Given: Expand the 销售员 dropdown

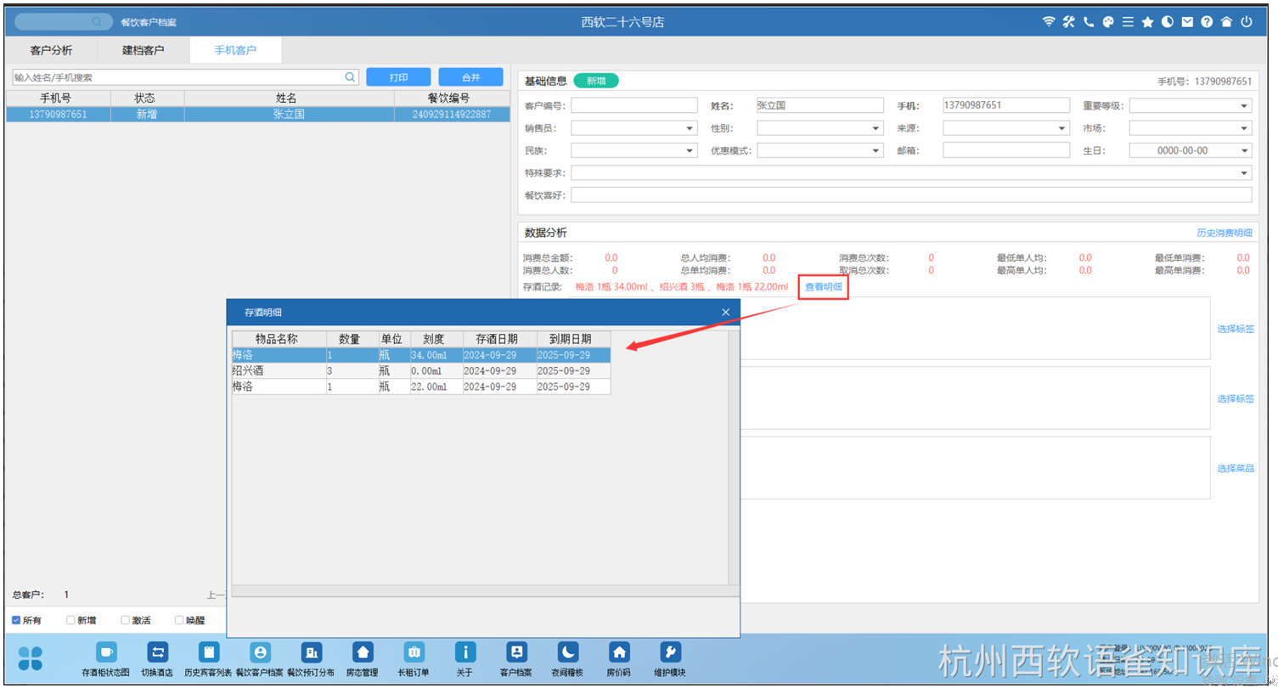Looking at the screenshot, I should (634, 128).
